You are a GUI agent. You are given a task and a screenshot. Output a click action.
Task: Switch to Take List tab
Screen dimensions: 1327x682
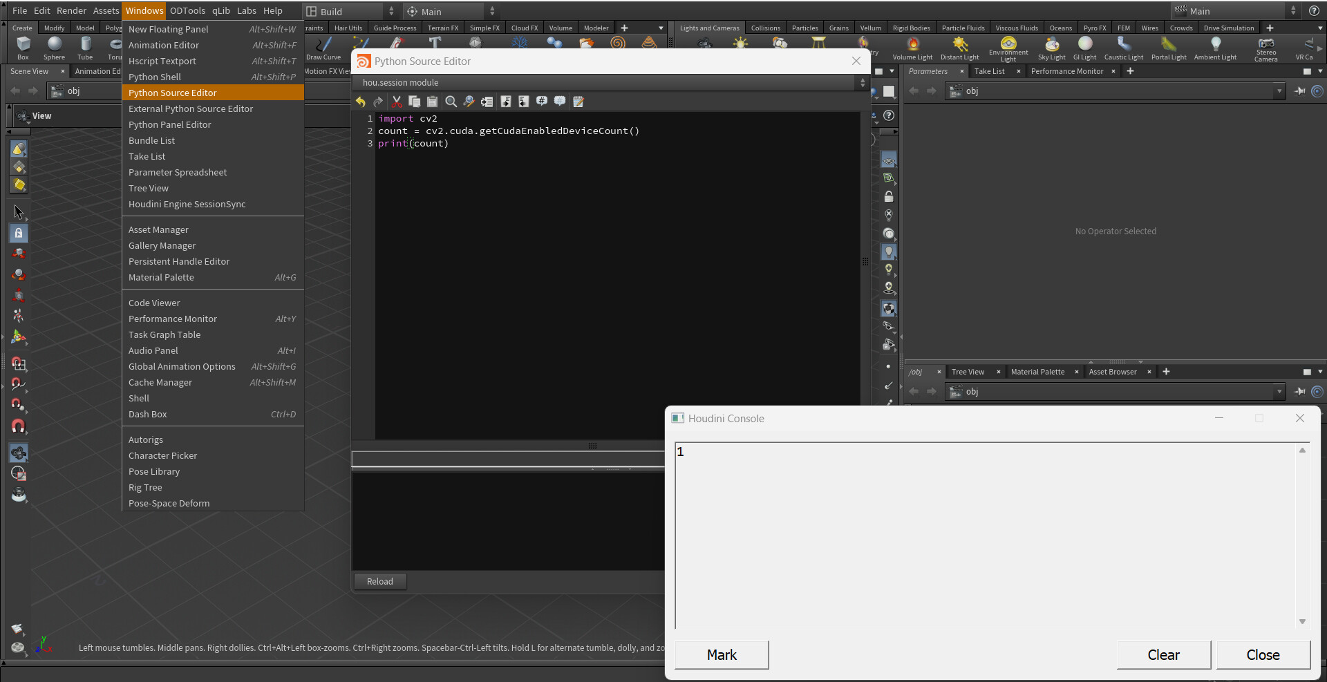989,71
